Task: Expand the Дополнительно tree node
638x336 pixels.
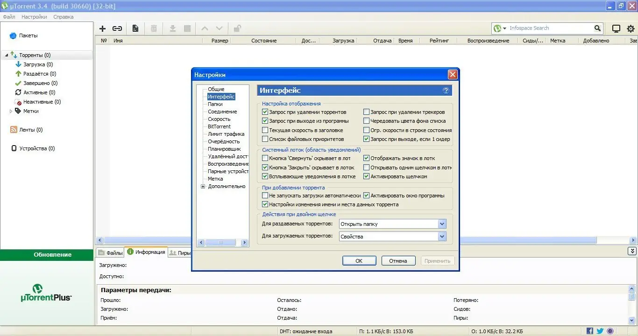Action: click(x=203, y=187)
